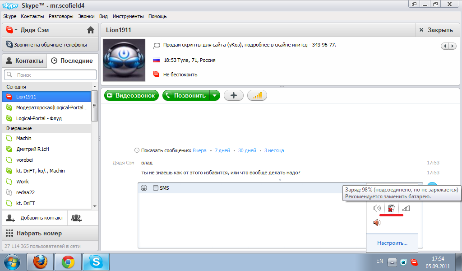Image resolution: width=462 pixels, height=271 pixels.
Task: Click Skype taskbar button
Action: tap(96, 262)
